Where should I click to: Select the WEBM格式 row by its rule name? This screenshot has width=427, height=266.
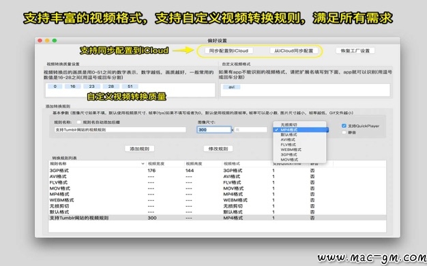(61, 200)
